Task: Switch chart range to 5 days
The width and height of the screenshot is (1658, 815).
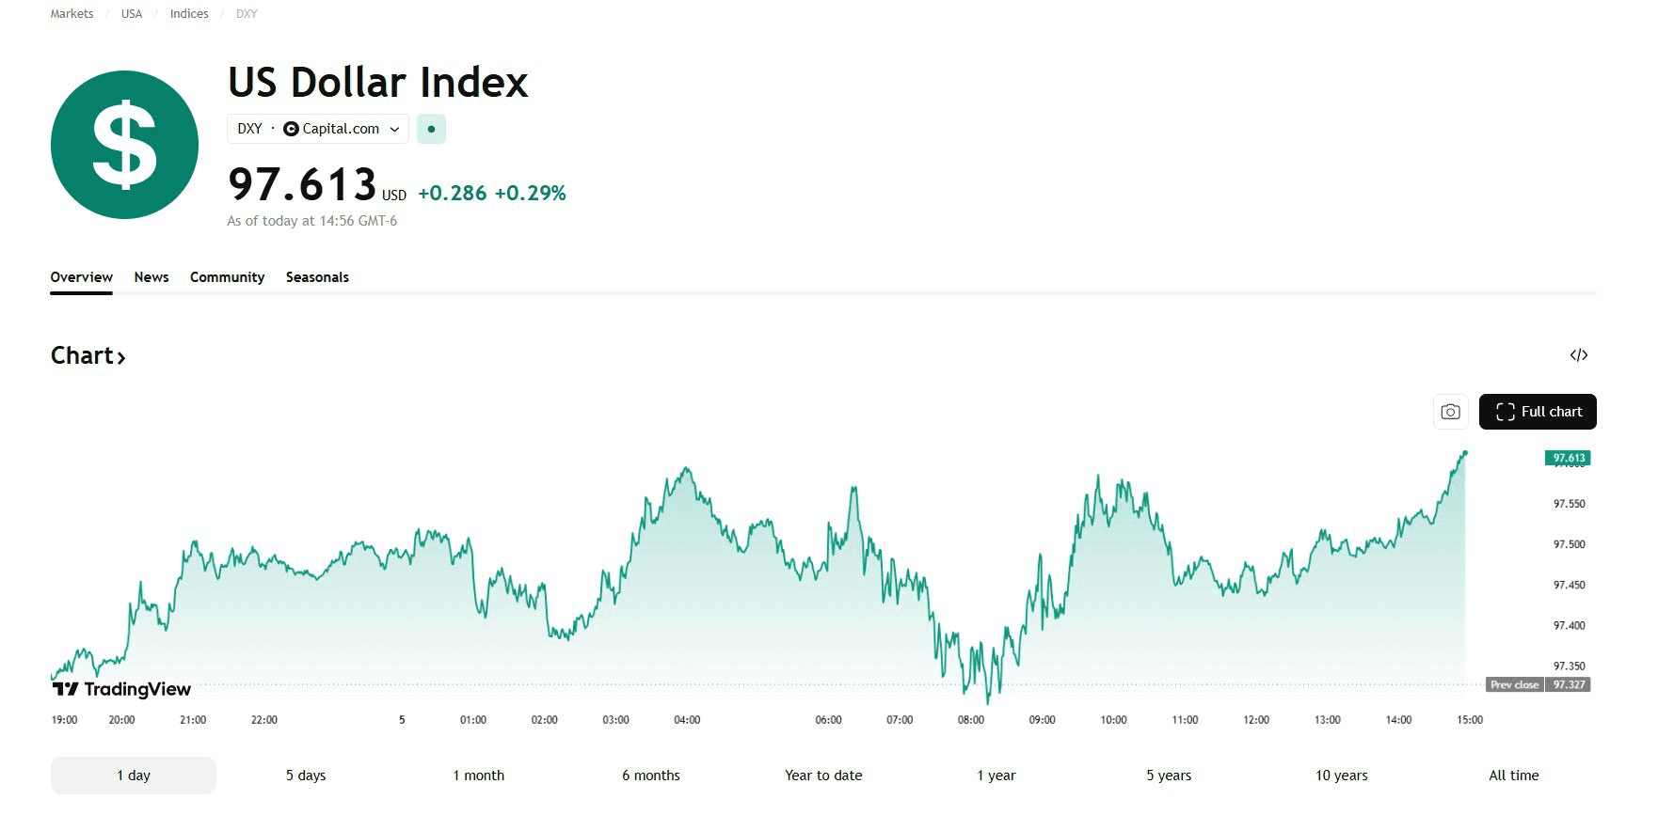Action: (306, 776)
